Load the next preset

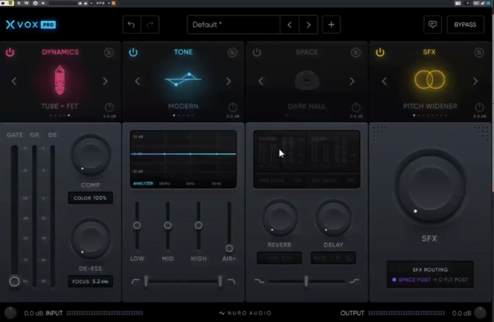pos(308,25)
